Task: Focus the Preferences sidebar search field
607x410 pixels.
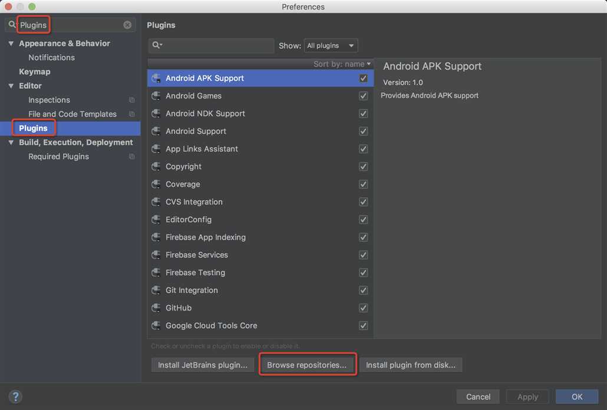Action: coord(71,25)
